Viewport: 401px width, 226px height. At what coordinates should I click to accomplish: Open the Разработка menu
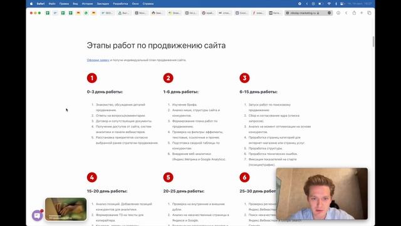(x=120, y=4)
